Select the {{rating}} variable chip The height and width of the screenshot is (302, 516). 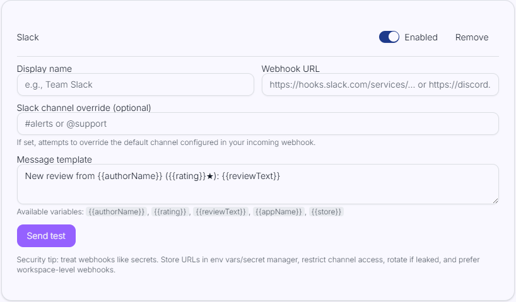click(x=170, y=212)
